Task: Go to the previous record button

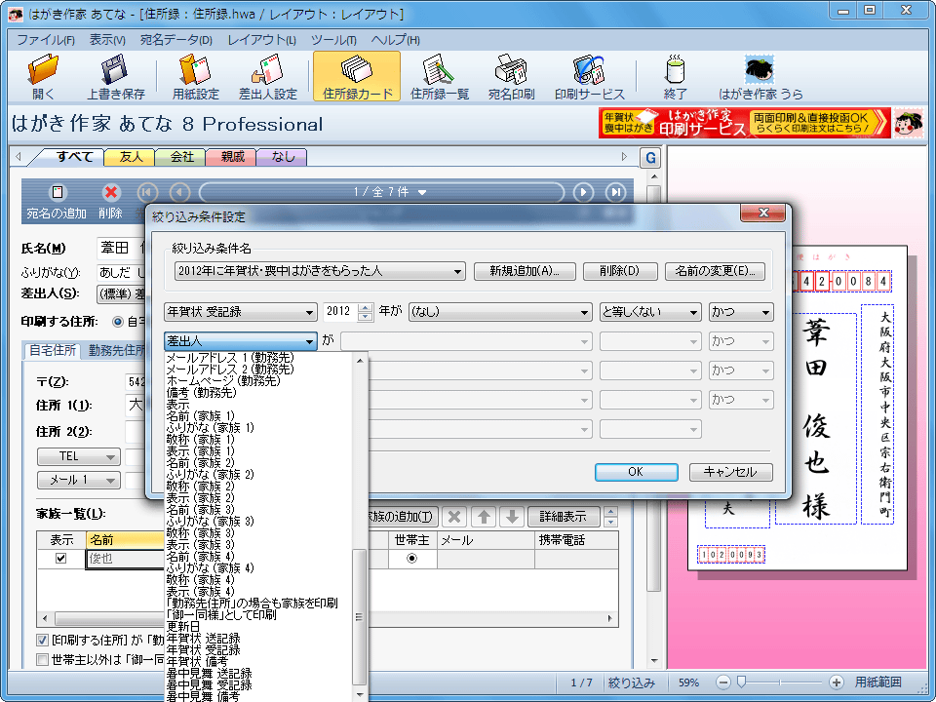Action: pyautogui.click(x=179, y=192)
